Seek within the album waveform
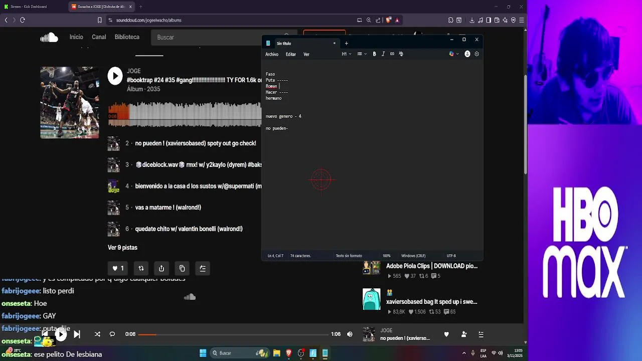 pyautogui.click(x=185, y=114)
